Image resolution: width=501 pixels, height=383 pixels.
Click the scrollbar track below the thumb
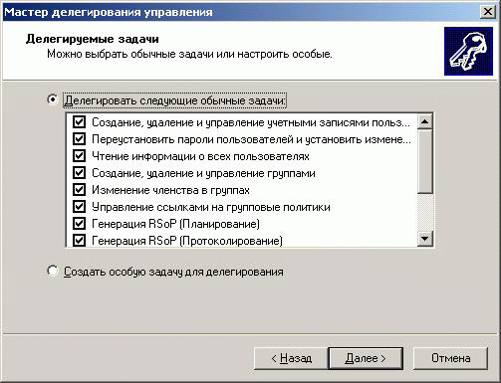pyautogui.click(x=424, y=212)
